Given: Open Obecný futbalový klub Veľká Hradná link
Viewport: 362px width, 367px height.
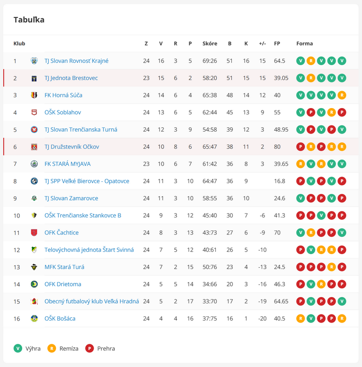Looking at the screenshot, I should (92, 301).
